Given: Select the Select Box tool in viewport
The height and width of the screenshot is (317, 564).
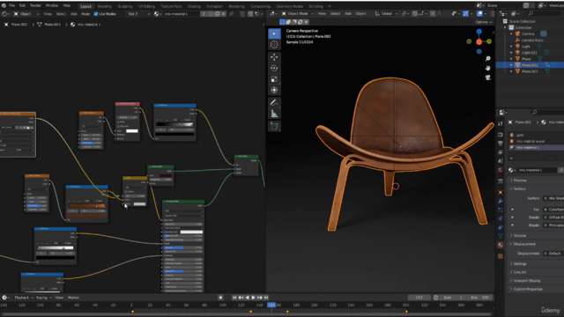Looking at the screenshot, I should 274,33.
